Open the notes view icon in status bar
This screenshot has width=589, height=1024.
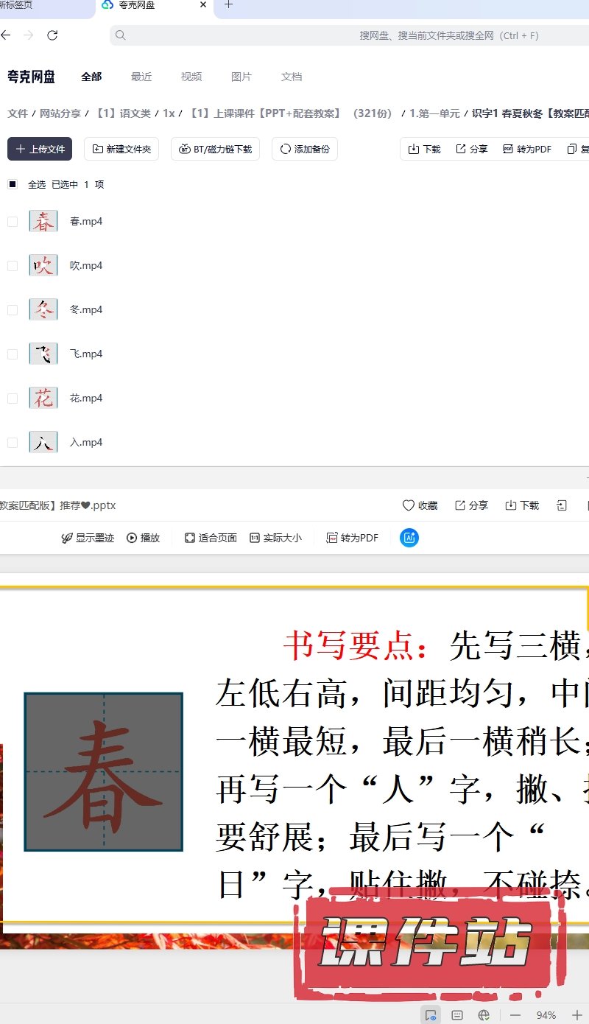(457, 1015)
